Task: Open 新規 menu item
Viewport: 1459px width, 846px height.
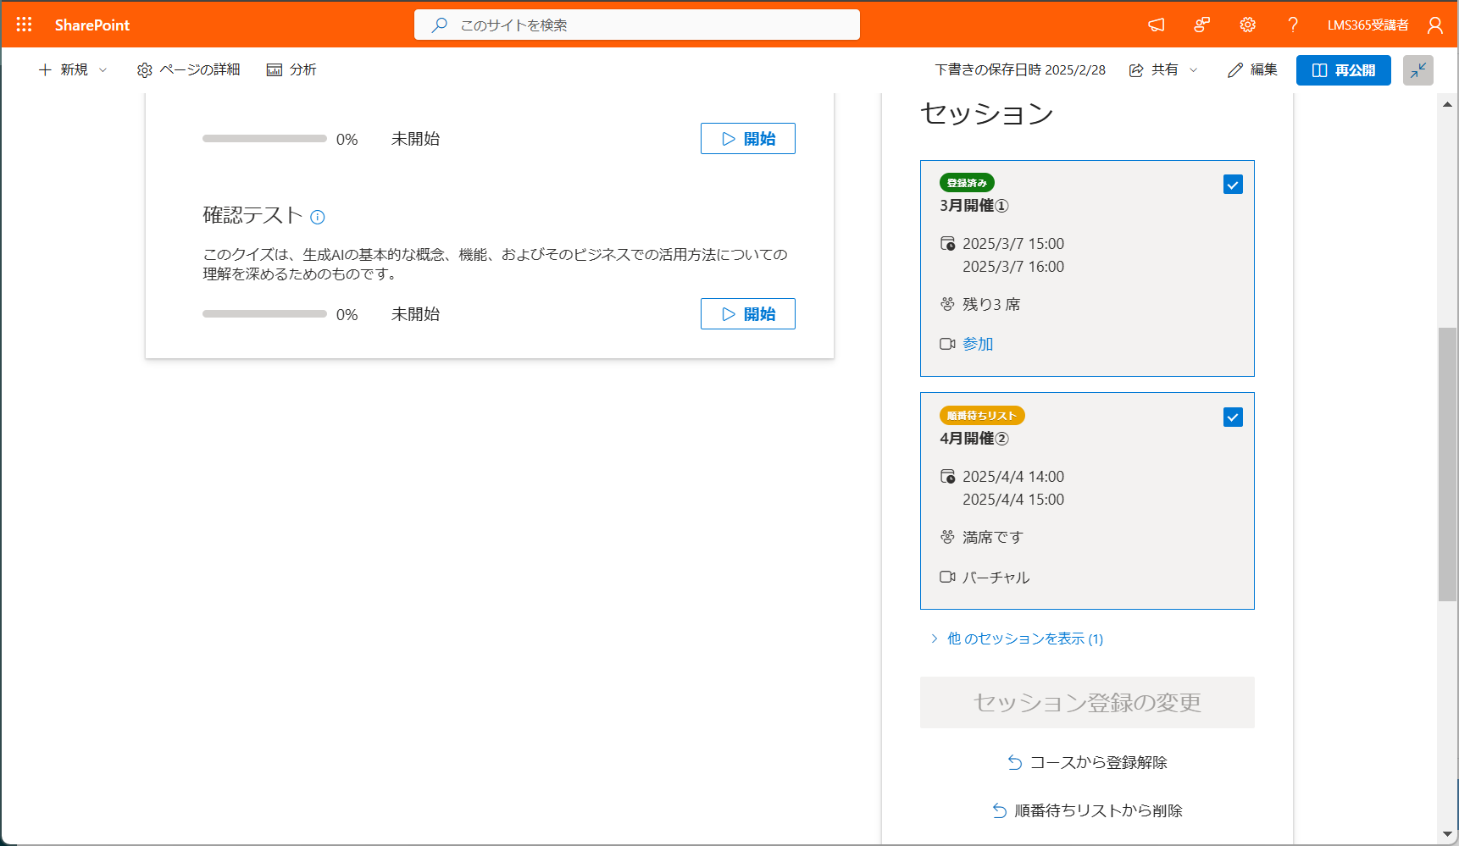Action: point(74,70)
